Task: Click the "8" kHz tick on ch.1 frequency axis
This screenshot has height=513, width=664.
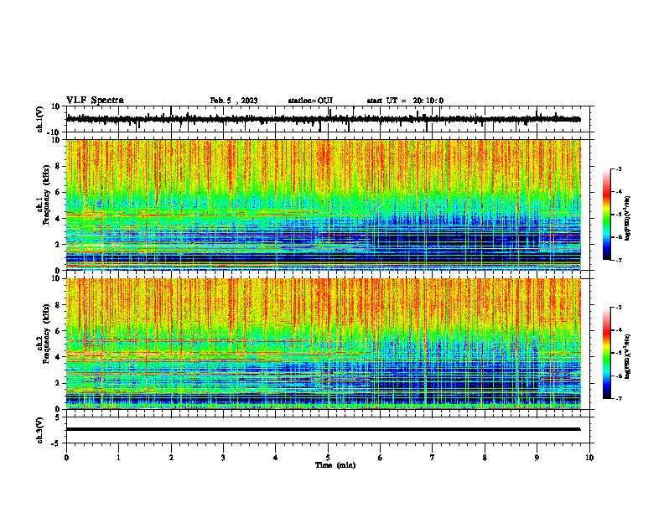Action: coord(58,166)
